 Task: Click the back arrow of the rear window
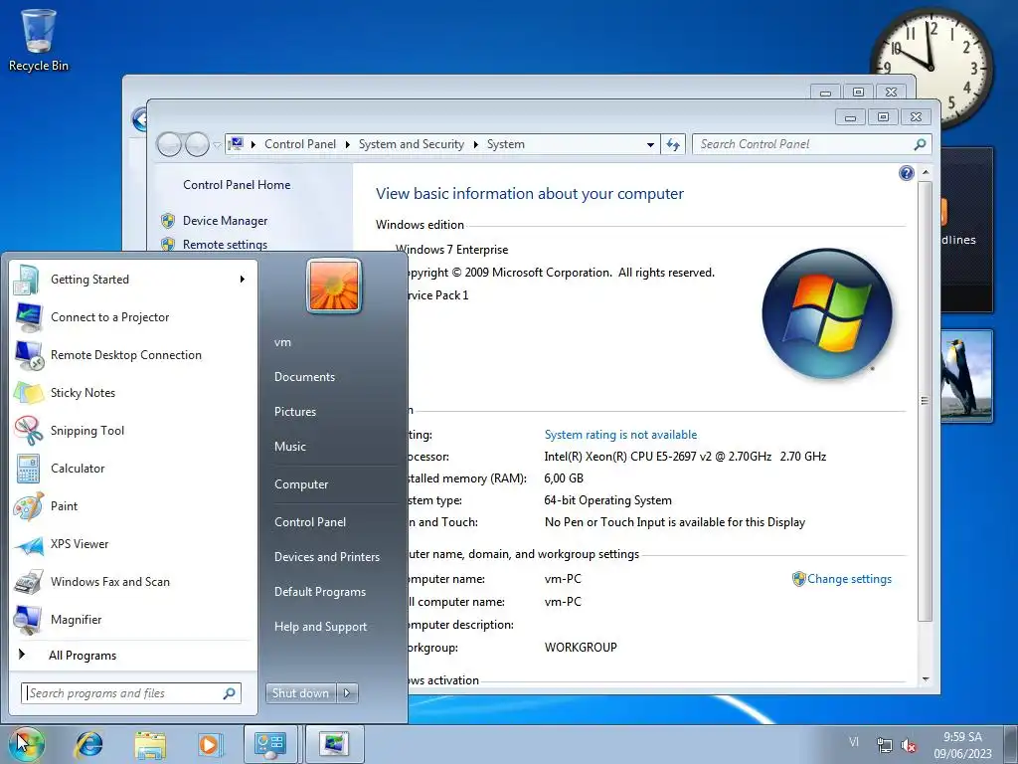pyautogui.click(x=139, y=119)
